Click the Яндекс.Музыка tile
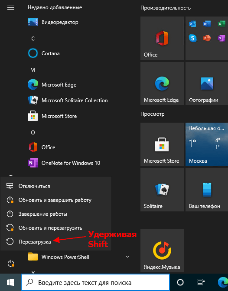 [162, 251]
